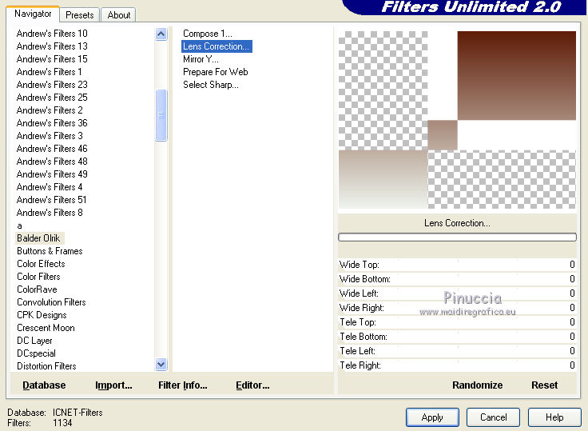Click the Import... button
588x431 pixels.
[113, 385]
